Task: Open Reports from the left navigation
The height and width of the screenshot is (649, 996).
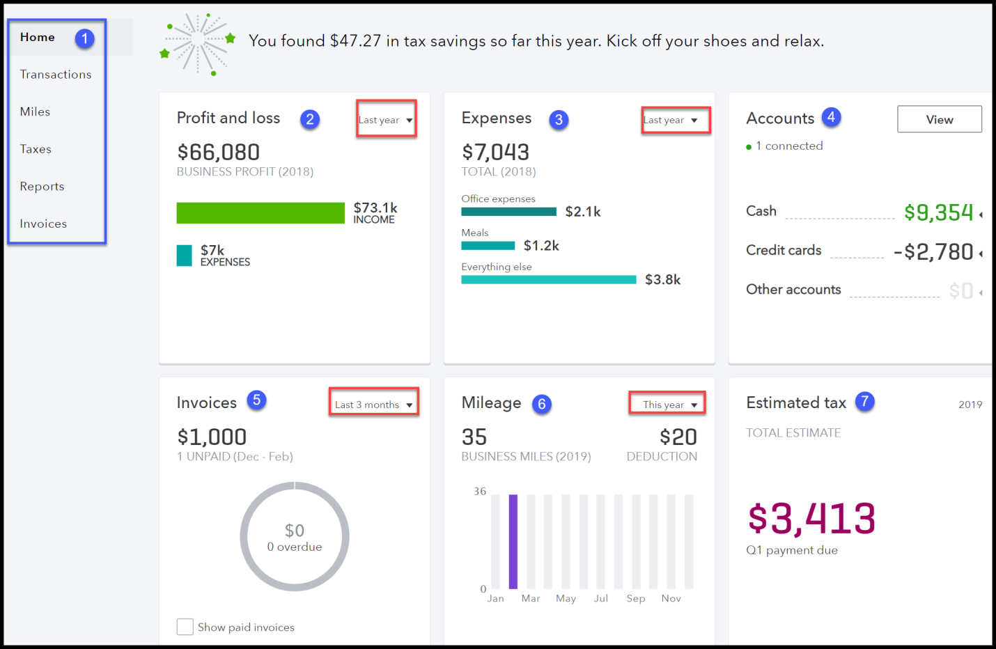Action: pos(42,187)
